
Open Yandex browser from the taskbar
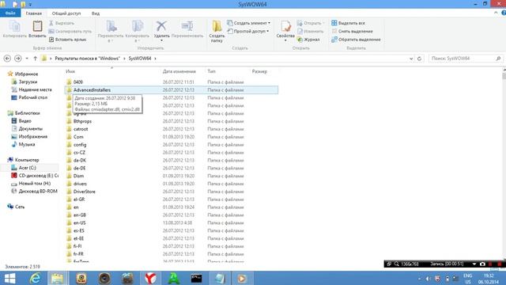(x=150, y=278)
